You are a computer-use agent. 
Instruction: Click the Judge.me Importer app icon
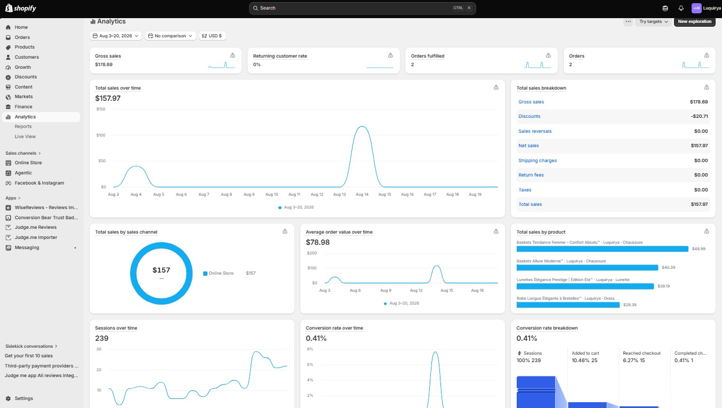click(9, 237)
